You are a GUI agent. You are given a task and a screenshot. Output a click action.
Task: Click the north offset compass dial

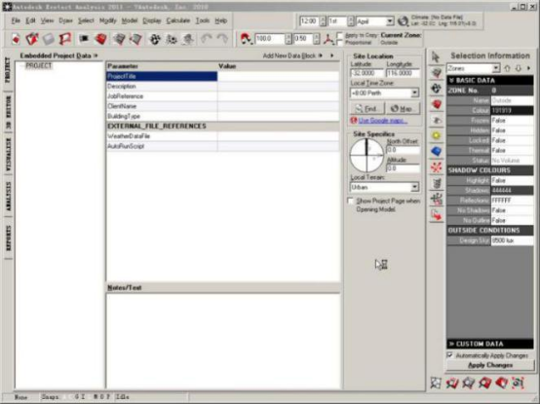point(366,156)
